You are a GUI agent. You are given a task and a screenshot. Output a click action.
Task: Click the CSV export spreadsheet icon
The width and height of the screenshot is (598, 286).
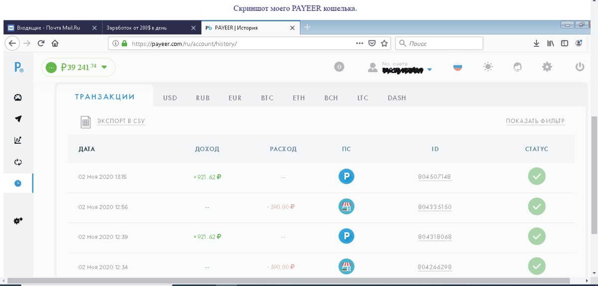[x=86, y=122]
